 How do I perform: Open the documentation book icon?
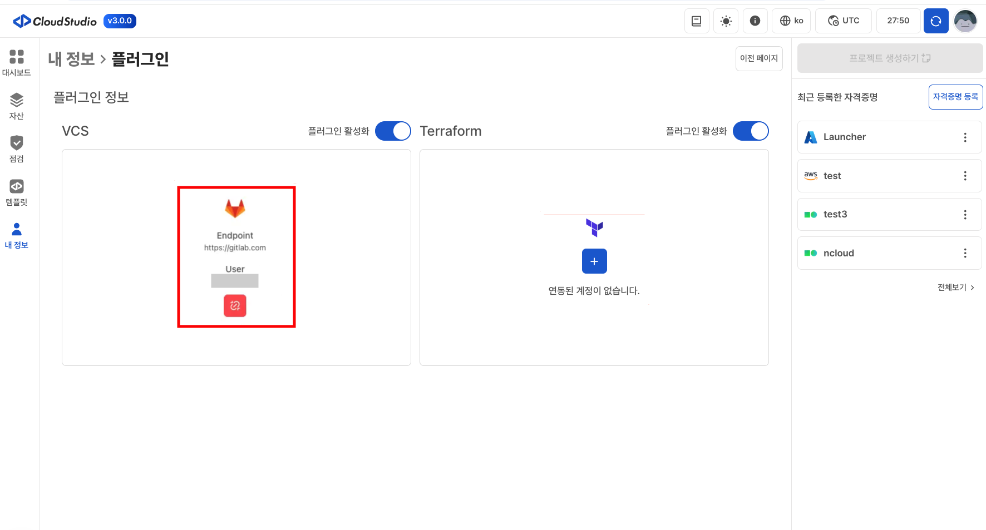coord(696,21)
